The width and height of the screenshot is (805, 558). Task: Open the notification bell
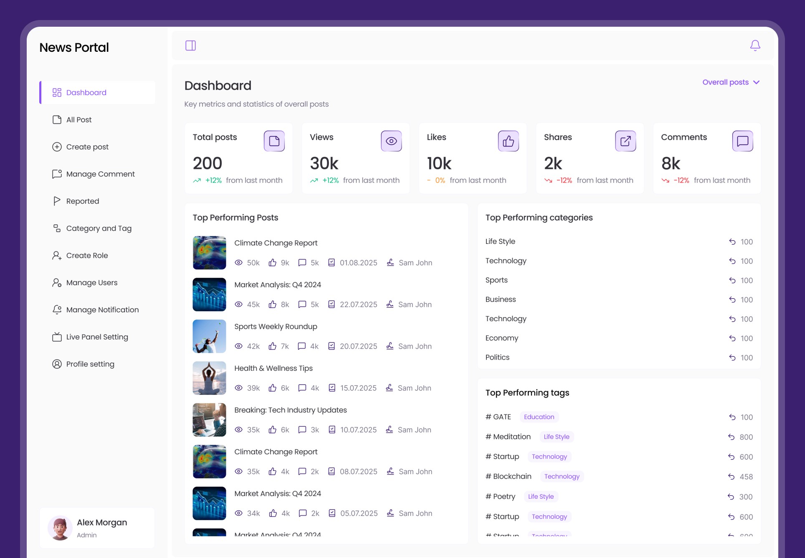click(755, 45)
